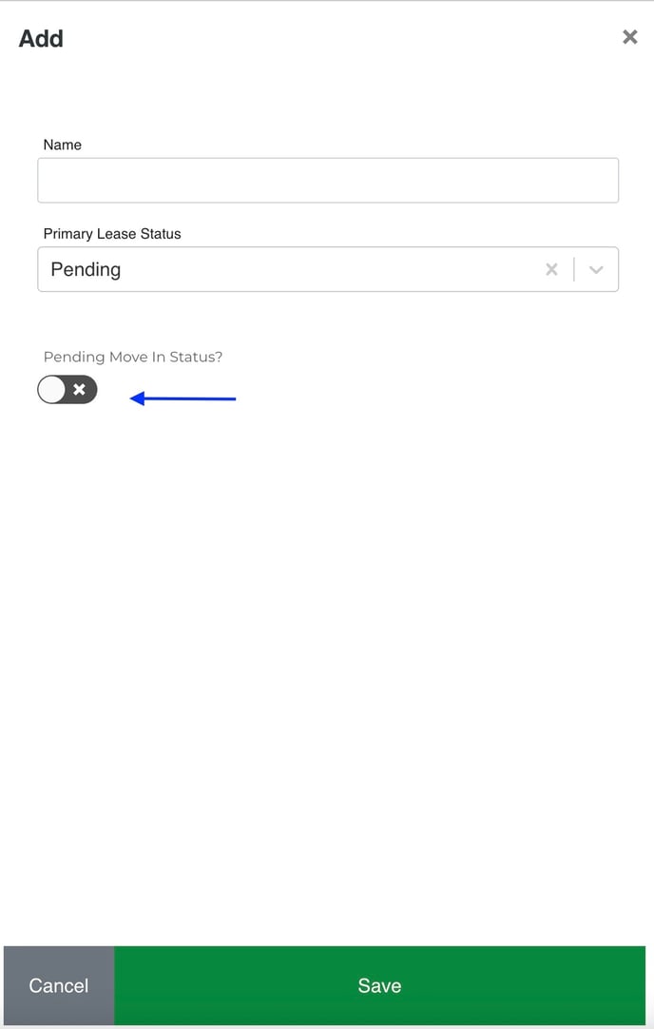Focus the Name input field

coord(328,181)
